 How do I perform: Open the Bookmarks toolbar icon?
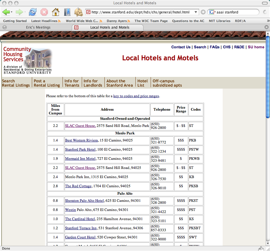coord(67,12)
